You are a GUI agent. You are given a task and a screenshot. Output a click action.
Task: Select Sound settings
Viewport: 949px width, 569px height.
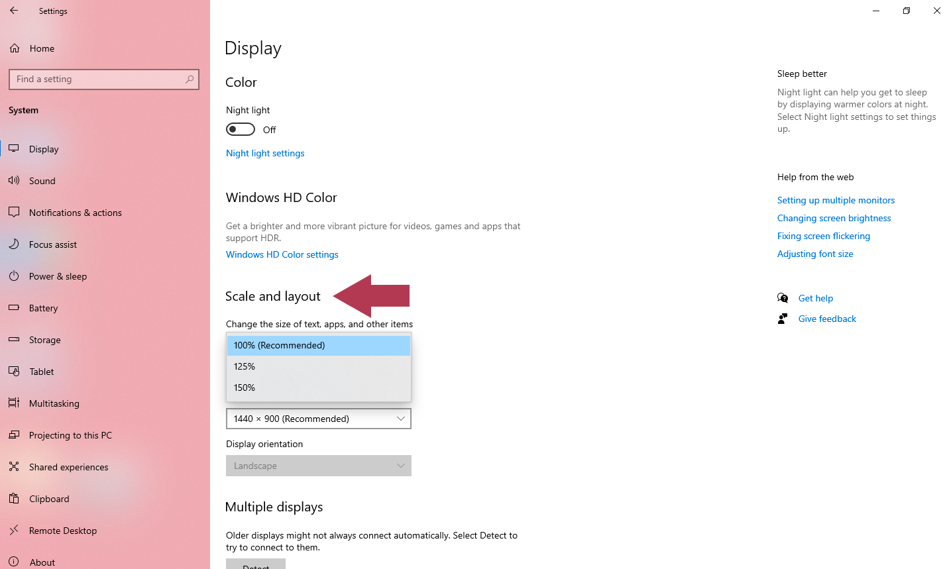point(42,180)
